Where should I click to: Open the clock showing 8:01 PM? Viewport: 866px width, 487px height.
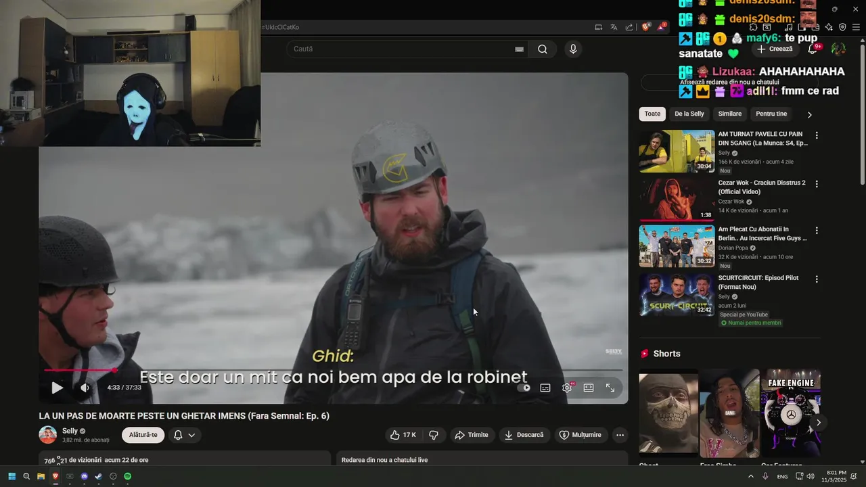click(x=834, y=476)
